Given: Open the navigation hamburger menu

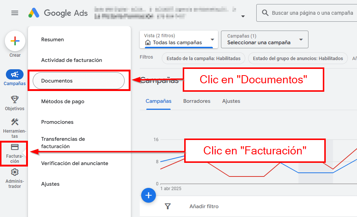Looking at the screenshot, I should (15, 13).
